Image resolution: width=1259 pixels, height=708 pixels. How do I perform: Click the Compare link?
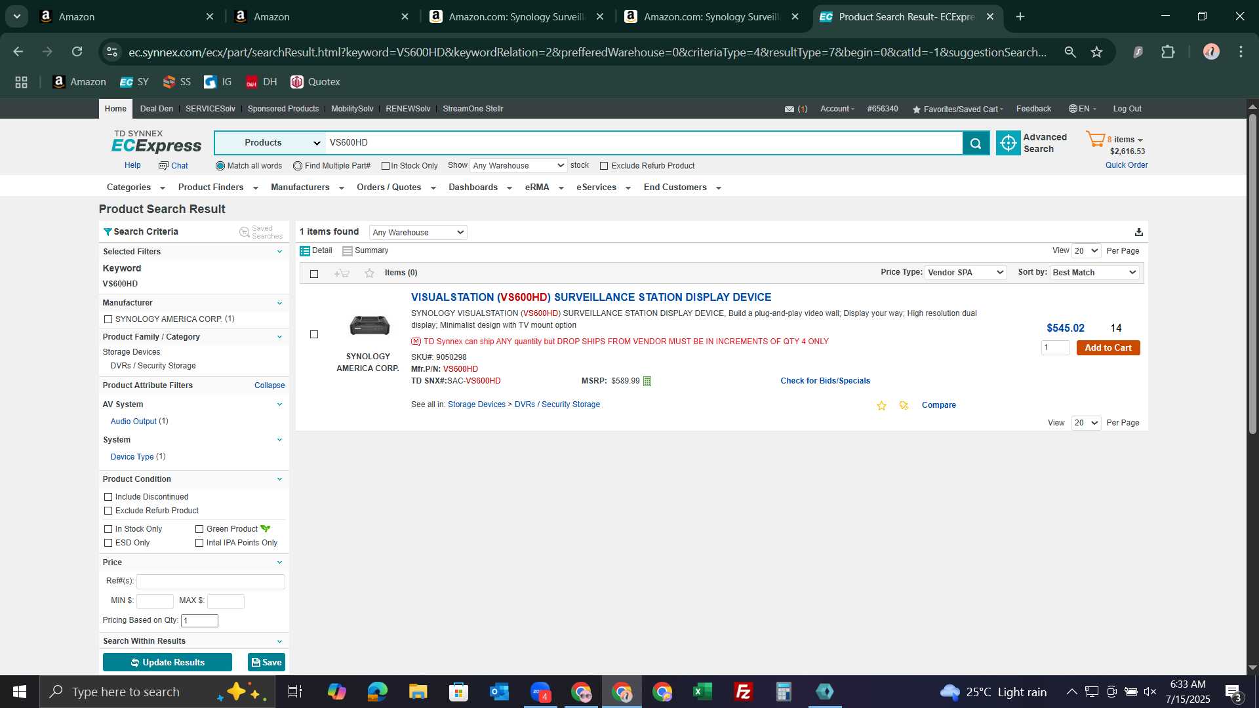[938, 405]
